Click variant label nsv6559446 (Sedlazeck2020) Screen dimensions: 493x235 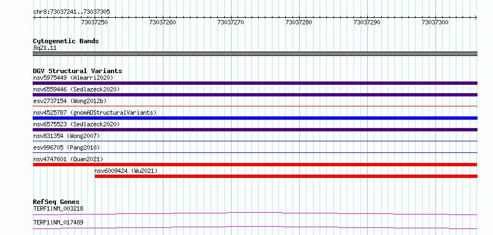pyautogui.click(x=76, y=89)
